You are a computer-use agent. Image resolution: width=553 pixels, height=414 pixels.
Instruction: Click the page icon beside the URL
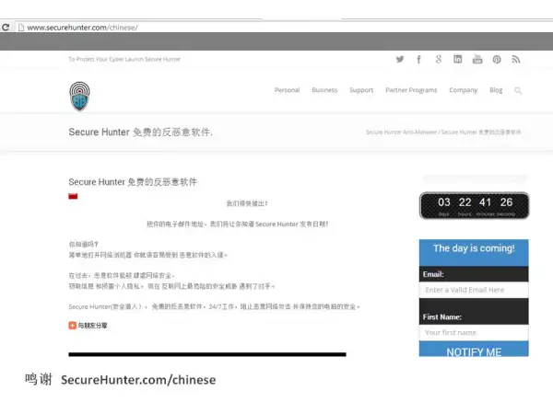[x=21, y=27]
